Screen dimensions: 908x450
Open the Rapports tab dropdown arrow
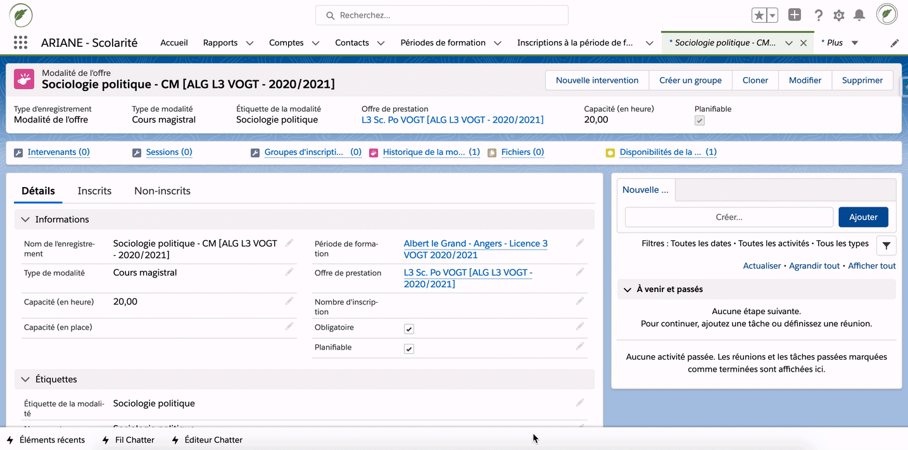249,43
